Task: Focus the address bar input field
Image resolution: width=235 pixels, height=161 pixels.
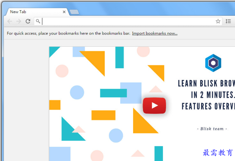Action: pos(128,21)
